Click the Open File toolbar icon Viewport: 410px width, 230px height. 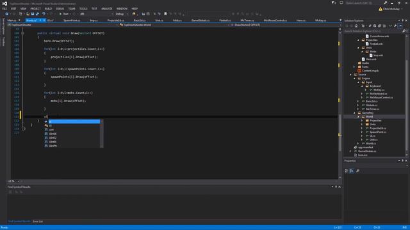[x=28, y=14]
